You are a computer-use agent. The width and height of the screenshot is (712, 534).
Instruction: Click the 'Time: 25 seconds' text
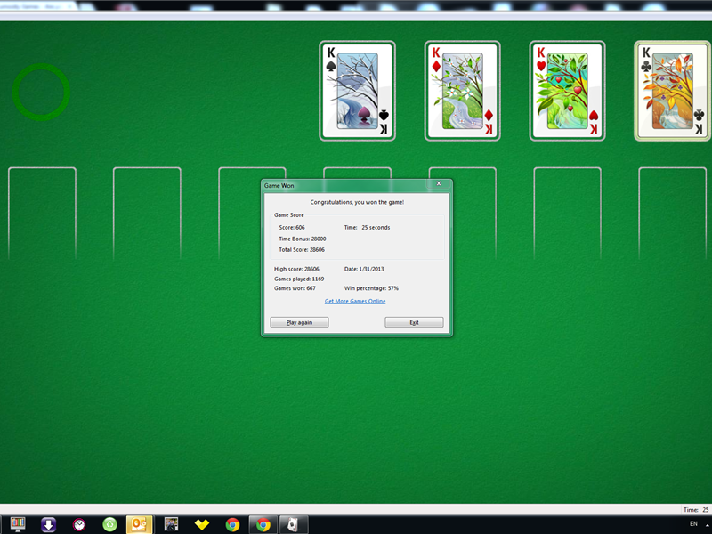point(367,228)
